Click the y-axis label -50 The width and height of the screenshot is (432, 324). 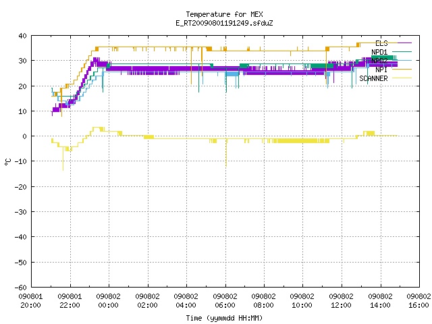[x=21, y=263]
